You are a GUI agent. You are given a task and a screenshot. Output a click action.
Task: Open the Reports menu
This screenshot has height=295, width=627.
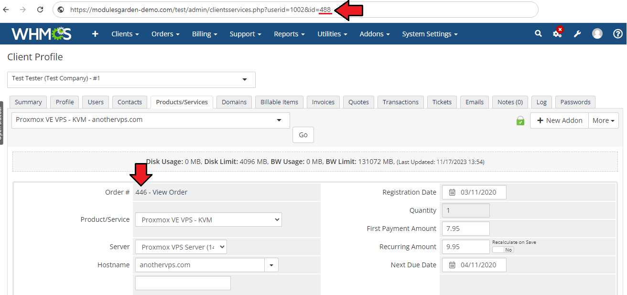click(x=289, y=34)
